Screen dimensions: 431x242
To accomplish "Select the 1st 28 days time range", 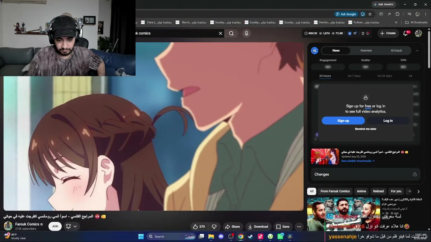I will click(385, 76).
